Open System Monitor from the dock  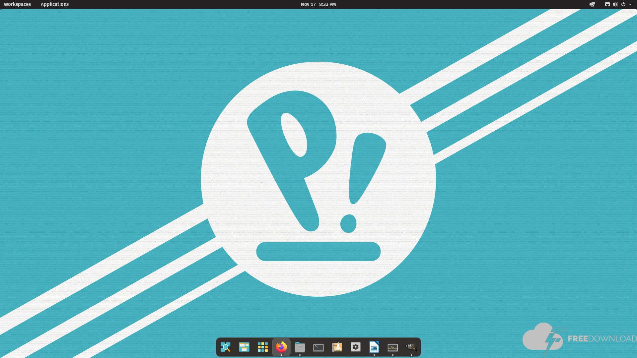point(393,347)
